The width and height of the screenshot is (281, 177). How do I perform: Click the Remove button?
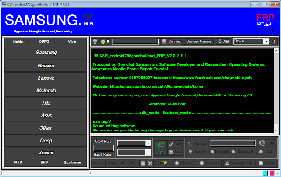point(209,163)
